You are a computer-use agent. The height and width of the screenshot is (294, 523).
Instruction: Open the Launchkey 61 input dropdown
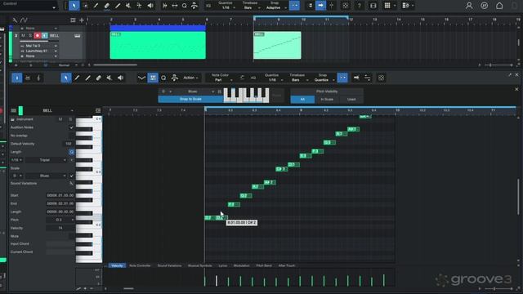click(39, 51)
